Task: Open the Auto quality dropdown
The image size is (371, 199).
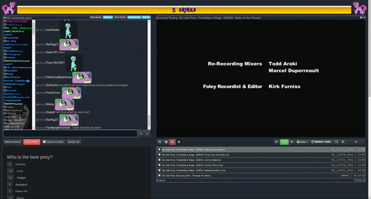Action: pos(302,142)
